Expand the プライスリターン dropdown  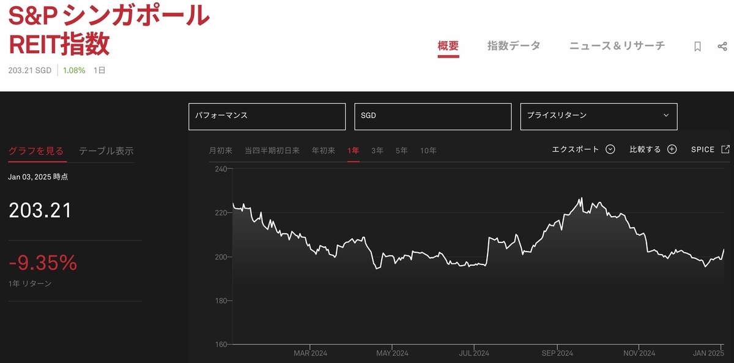pyautogui.click(x=599, y=116)
